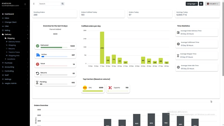Click the Delivered green progress bar
224x126 pixels.
[54, 47]
